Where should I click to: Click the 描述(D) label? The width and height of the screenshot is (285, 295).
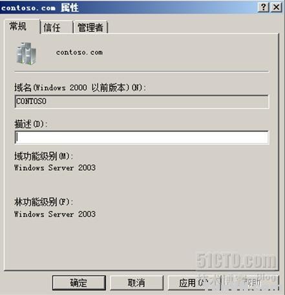[x=30, y=124]
